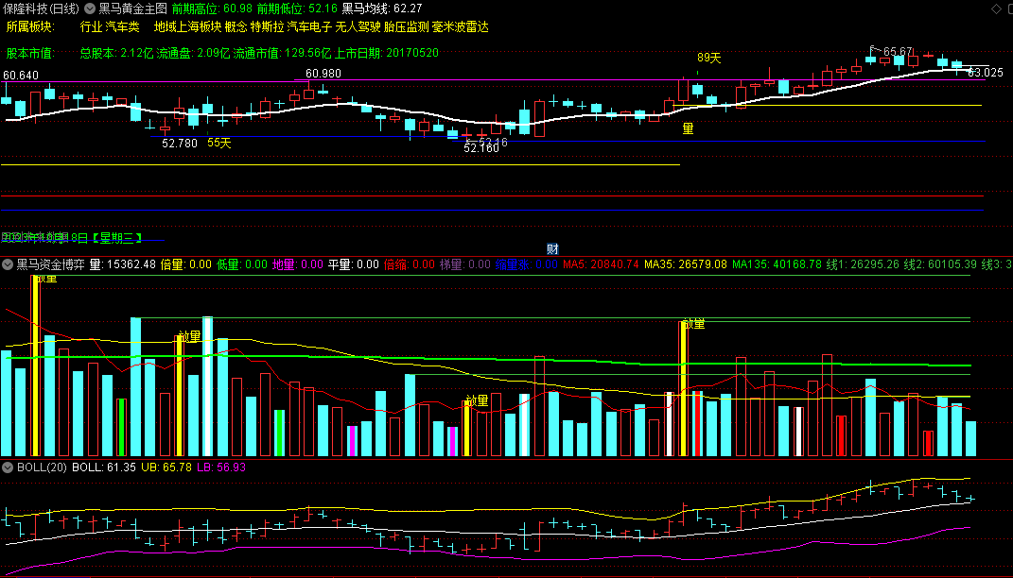
Task: Click the 63.025 latest price label
Action: click(986, 73)
